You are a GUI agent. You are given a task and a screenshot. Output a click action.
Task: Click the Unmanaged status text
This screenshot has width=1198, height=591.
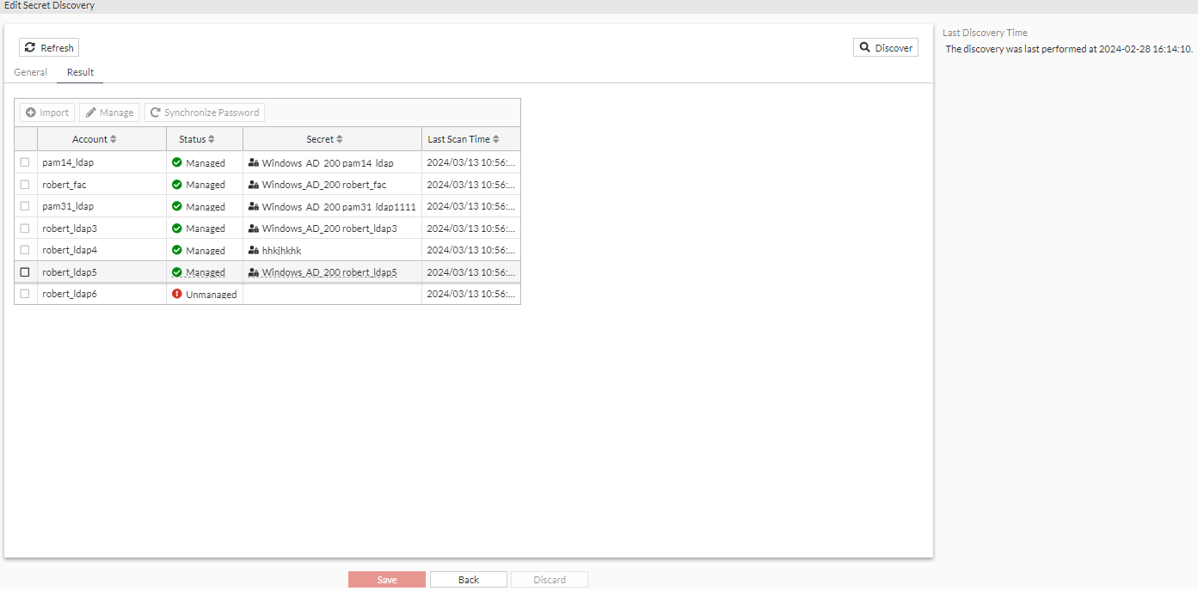click(212, 294)
